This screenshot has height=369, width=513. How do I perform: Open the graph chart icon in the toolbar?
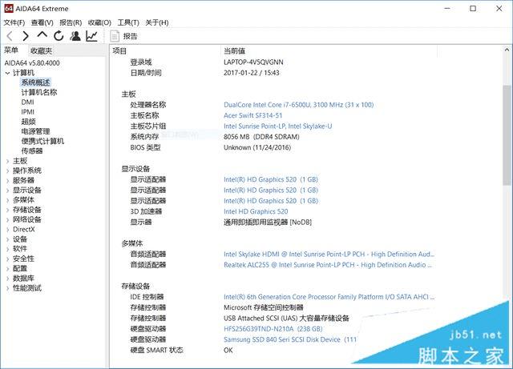(x=91, y=36)
